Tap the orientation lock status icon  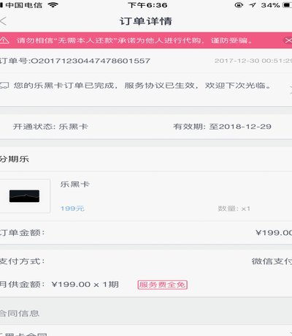(239, 5)
